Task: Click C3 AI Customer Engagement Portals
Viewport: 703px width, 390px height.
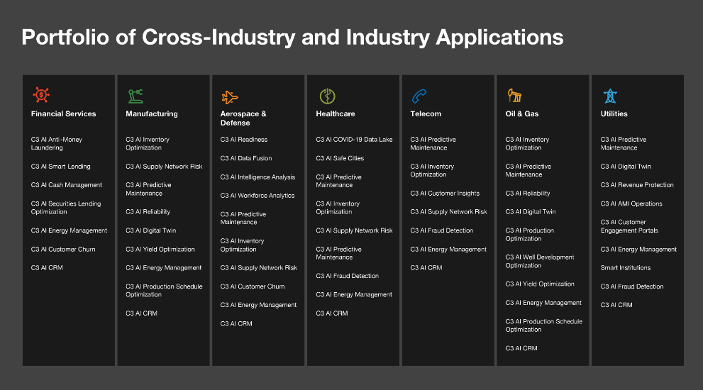Action: [629, 226]
